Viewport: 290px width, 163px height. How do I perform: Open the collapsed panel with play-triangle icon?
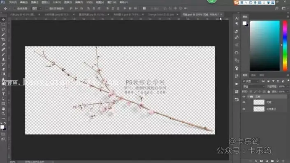point(237,84)
